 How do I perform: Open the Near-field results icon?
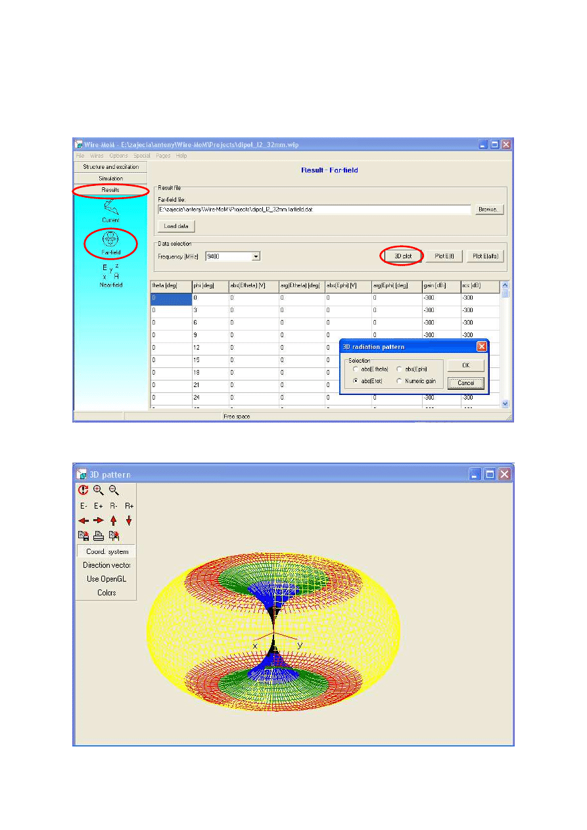[x=110, y=276]
